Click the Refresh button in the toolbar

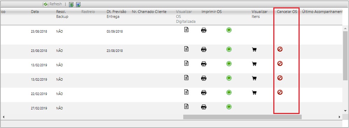click(53, 4)
